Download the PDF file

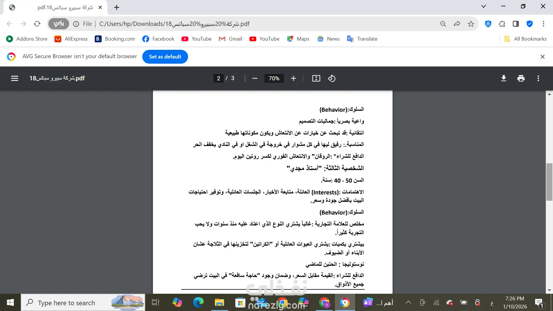[503, 78]
